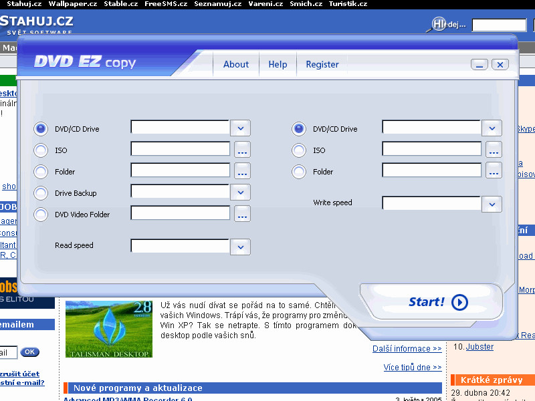
Task: Open the Help tab
Action: click(278, 64)
